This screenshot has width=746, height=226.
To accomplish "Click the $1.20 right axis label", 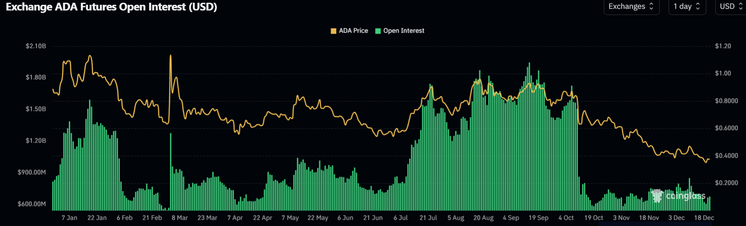I will pyautogui.click(x=723, y=46).
